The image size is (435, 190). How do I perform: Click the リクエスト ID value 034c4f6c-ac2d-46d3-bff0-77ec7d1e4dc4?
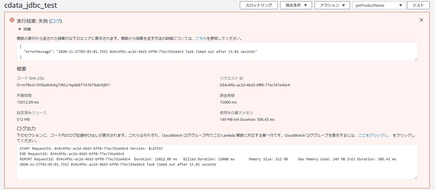point(255,85)
